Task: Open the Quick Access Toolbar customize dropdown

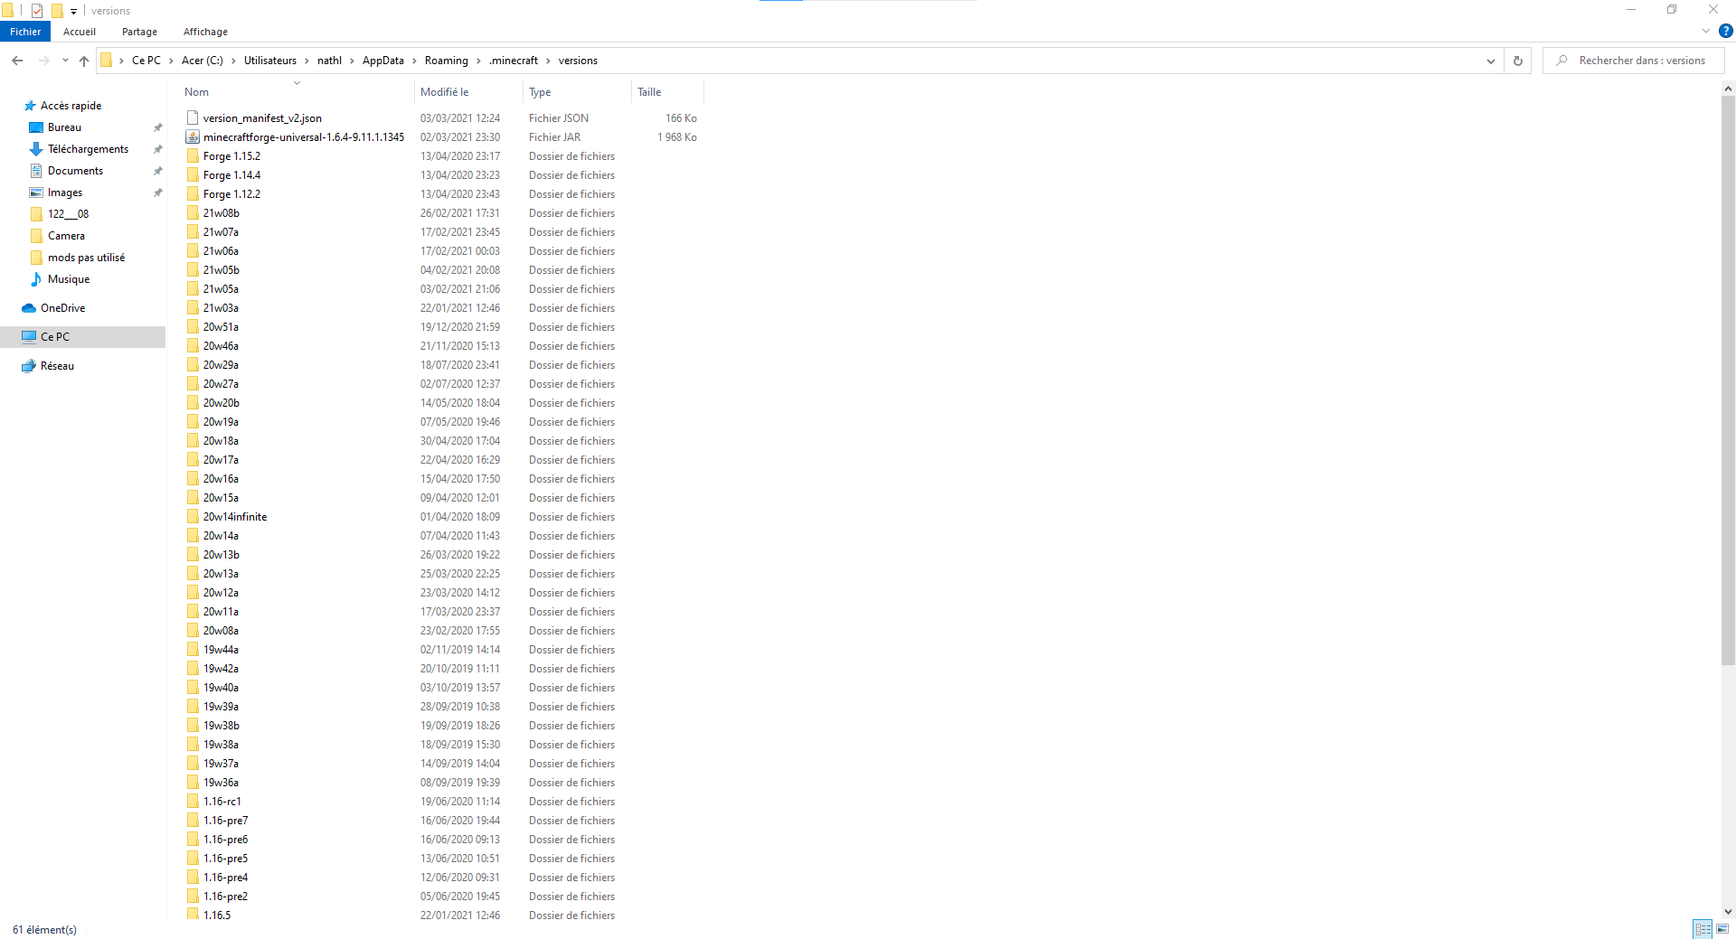Action: tap(74, 11)
